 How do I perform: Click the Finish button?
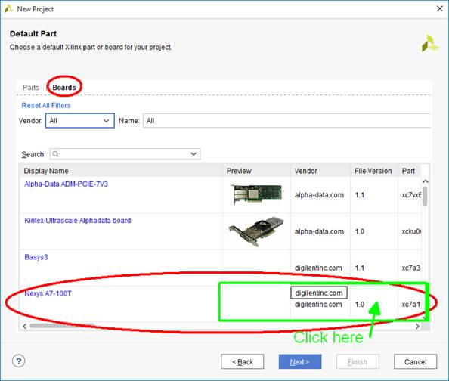(358, 362)
